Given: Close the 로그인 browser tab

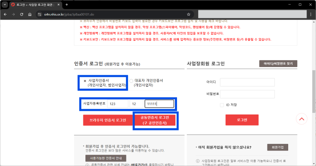Looking at the screenshot, I should click(58, 4).
